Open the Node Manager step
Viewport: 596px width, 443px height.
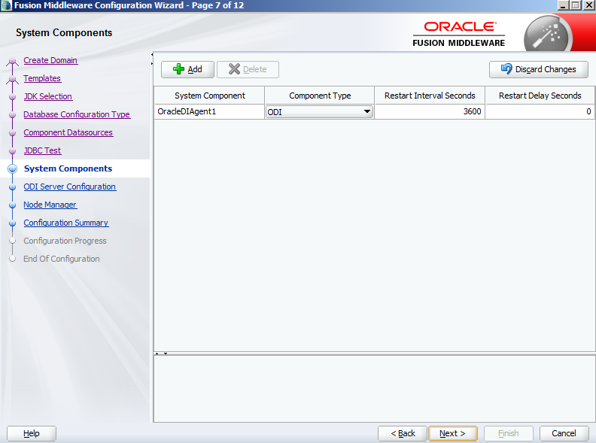50,205
